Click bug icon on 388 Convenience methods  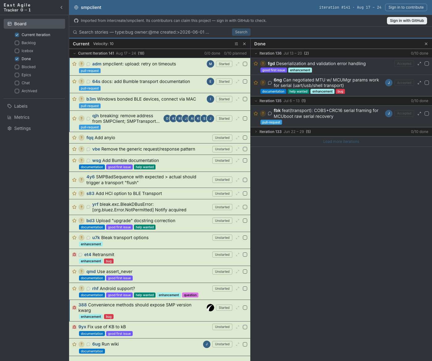click(74, 308)
